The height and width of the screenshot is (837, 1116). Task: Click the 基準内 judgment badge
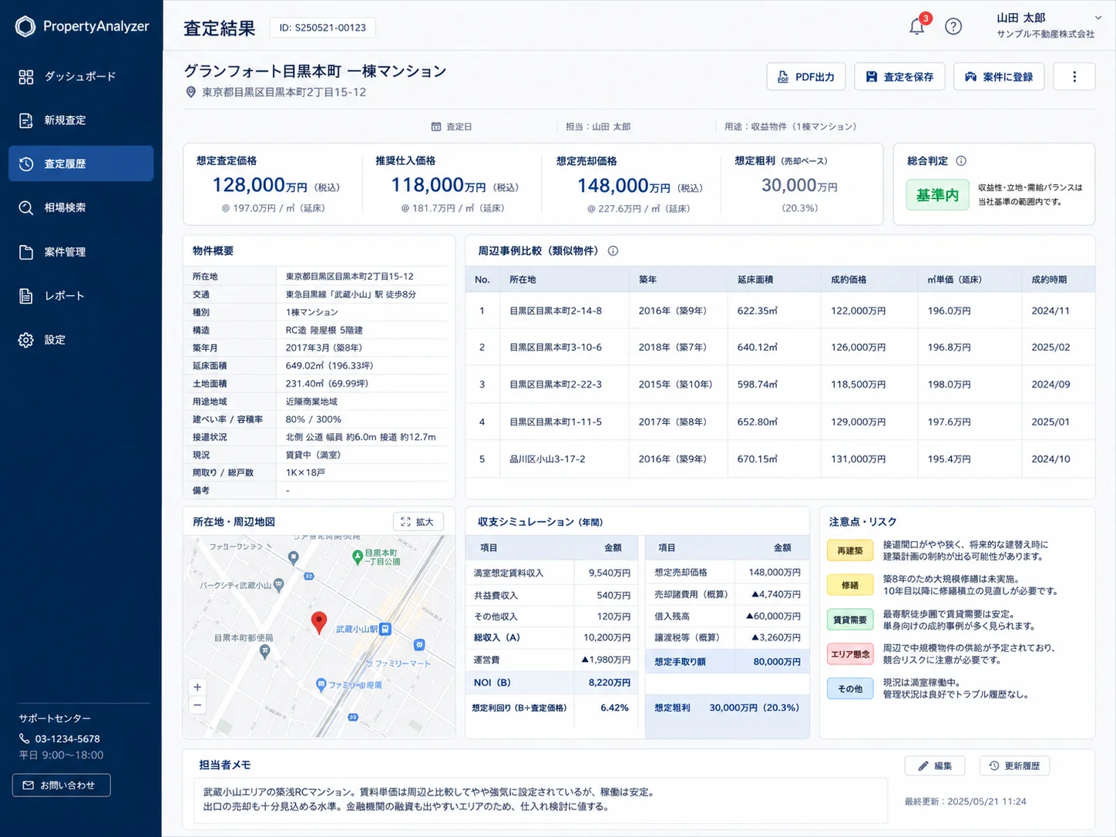coord(937,196)
